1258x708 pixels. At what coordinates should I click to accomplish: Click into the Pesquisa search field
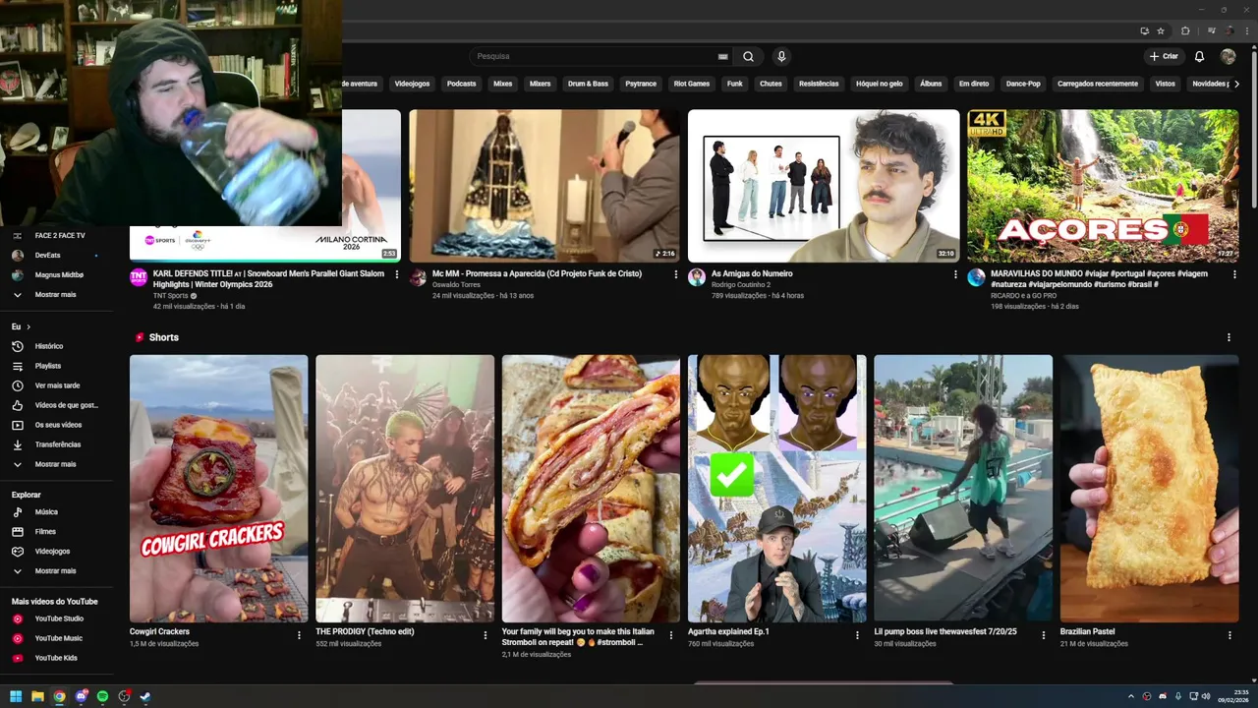(x=595, y=56)
